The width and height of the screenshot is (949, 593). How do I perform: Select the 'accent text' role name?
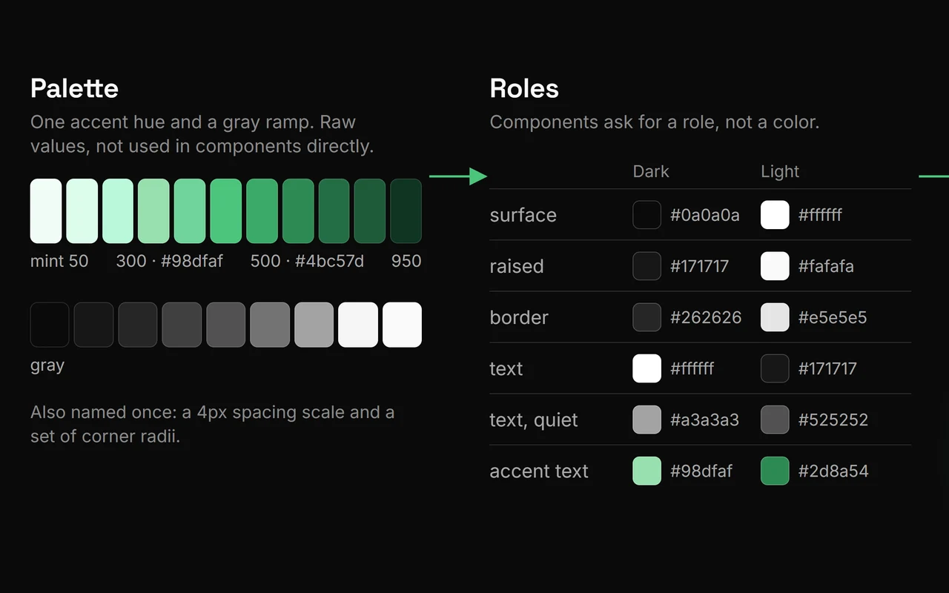pyautogui.click(x=539, y=471)
